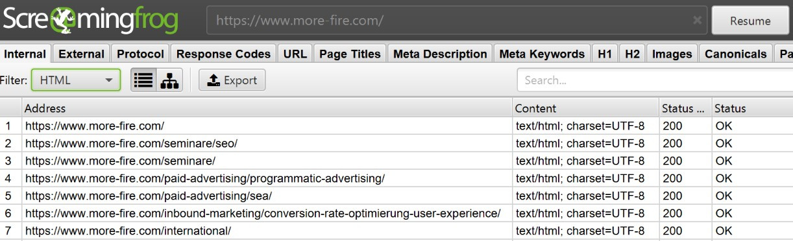Image resolution: width=793 pixels, height=241 pixels.
Task: Open the HTML filter dropdown
Action: tap(76, 80)
